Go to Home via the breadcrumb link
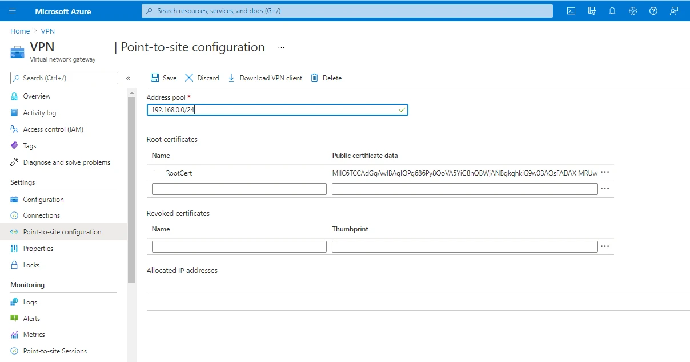 click(x=20, y=31)
